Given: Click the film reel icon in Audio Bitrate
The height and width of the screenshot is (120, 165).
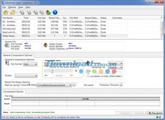Looking at the screenshot, I should click(x=46, y=64).
